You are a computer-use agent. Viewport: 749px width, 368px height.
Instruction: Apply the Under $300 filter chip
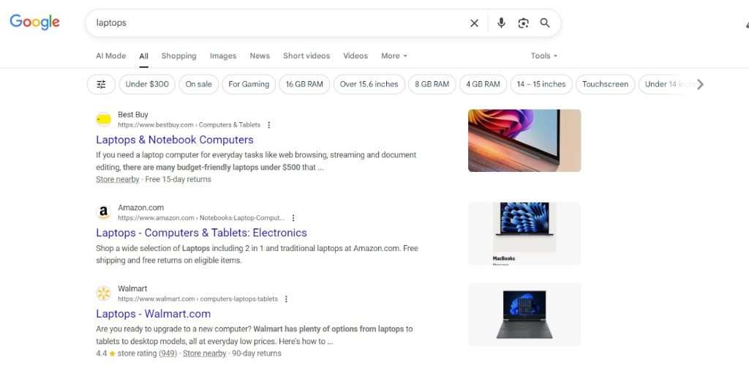[x=147, y=85]
